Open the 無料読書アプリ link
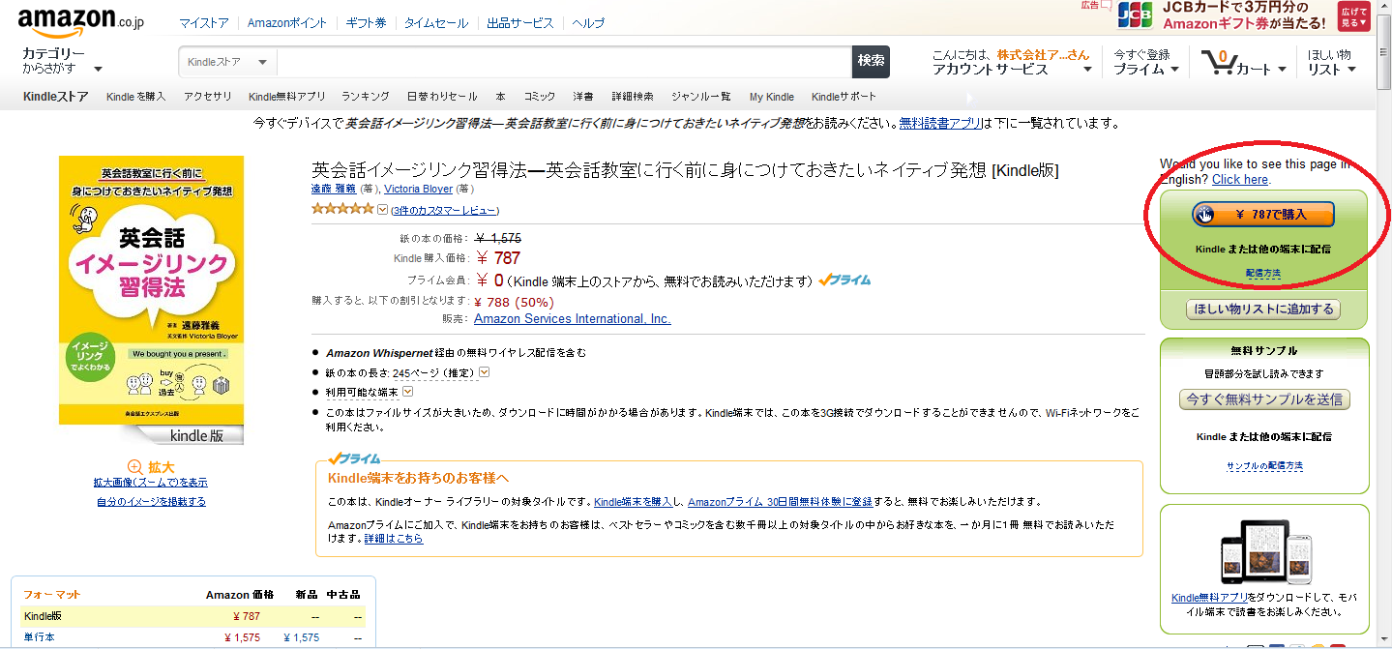Image resolution: width=1392 pixels, height=649 pixels. pos(940,124)
